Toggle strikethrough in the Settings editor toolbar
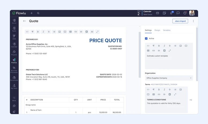 tap(170, 46)
